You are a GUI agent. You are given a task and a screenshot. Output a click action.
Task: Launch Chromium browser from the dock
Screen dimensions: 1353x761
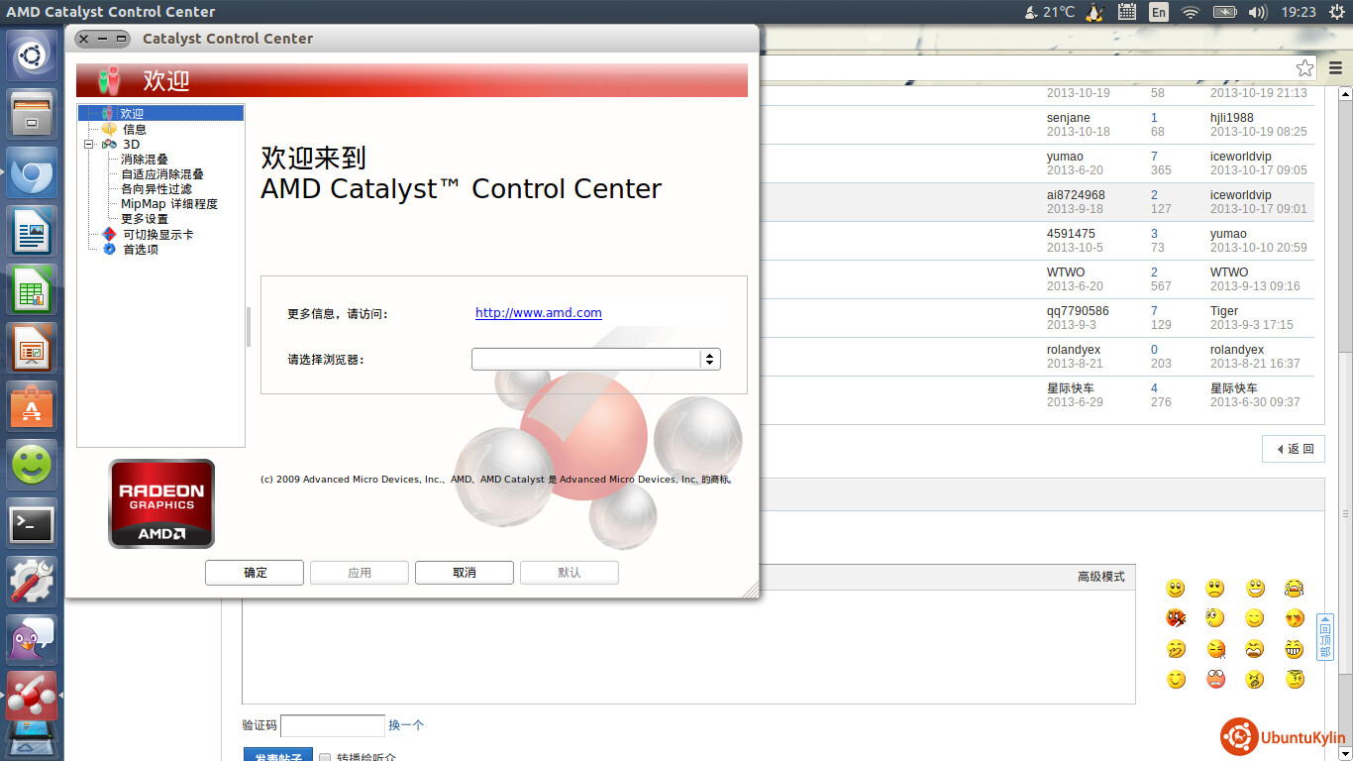[x=32, y=175]
